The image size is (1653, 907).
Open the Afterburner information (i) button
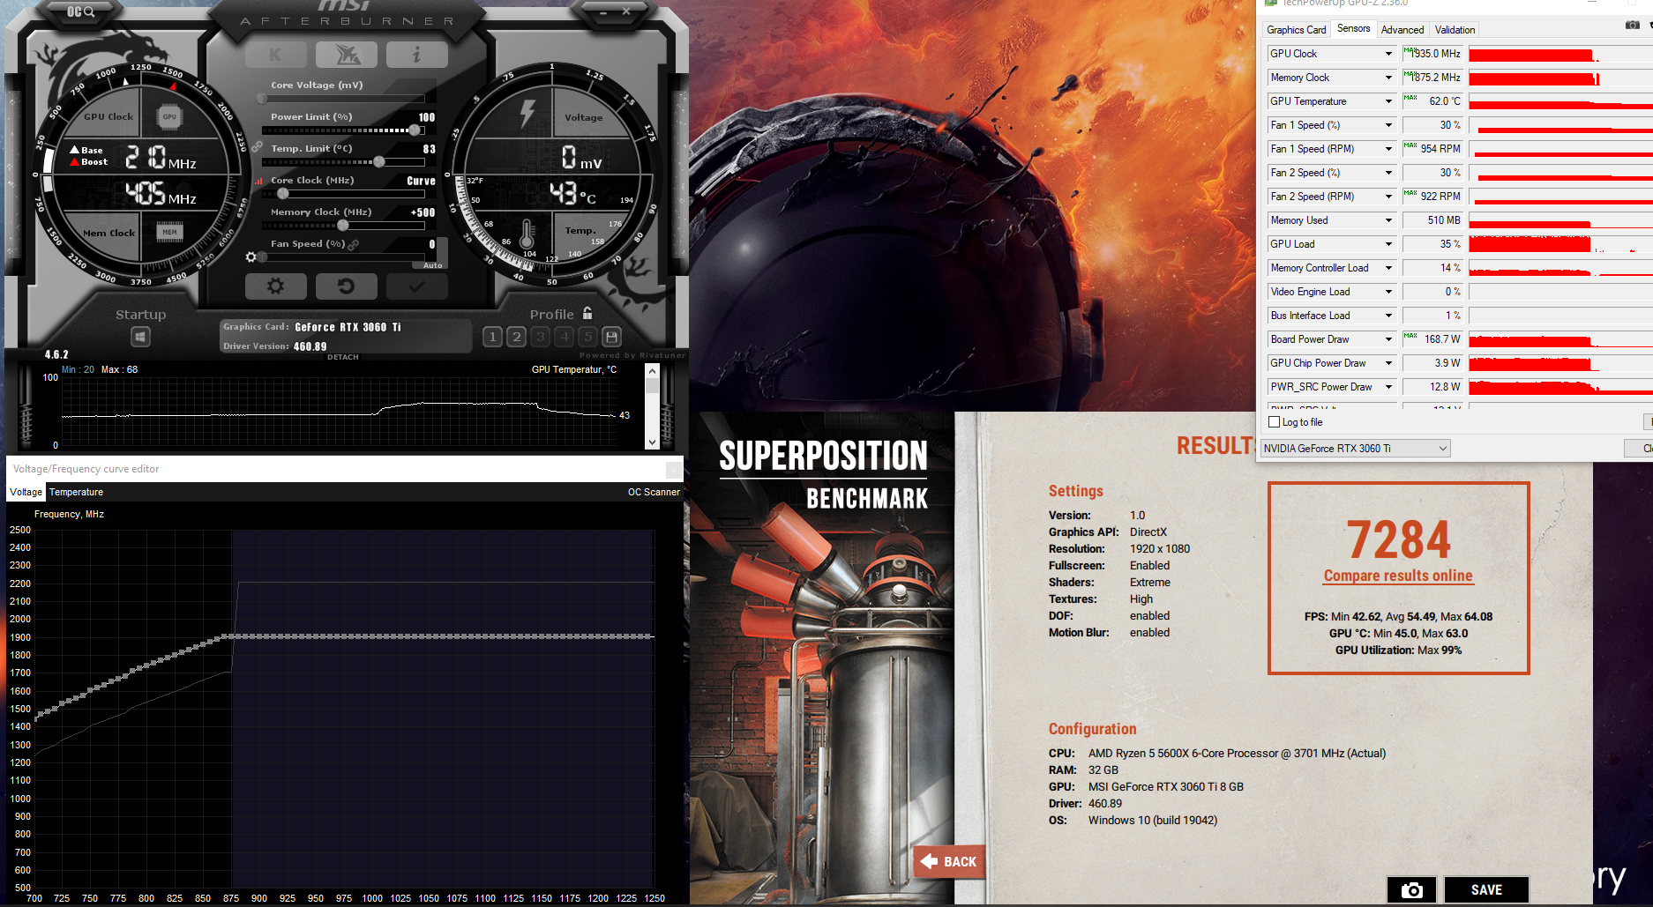(416, 55)
